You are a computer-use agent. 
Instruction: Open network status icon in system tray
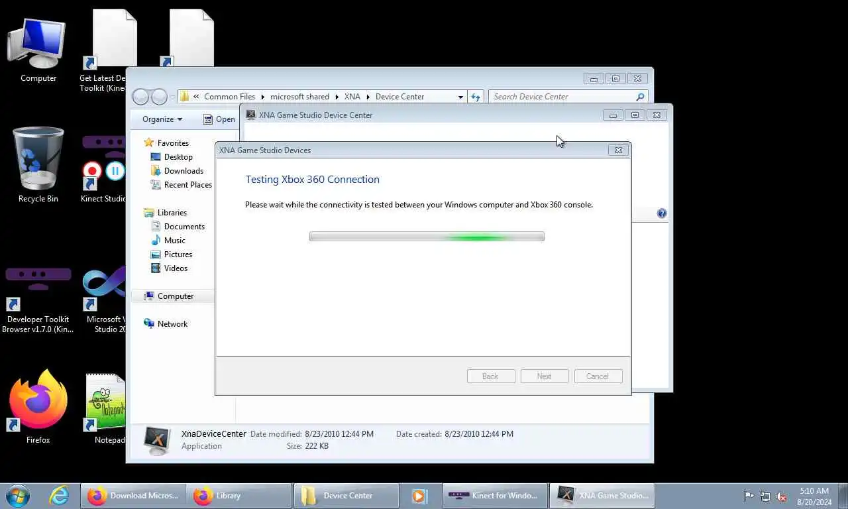click(x=765, y=496)
